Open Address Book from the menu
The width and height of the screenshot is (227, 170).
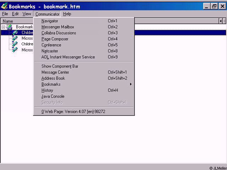[84, 78]
